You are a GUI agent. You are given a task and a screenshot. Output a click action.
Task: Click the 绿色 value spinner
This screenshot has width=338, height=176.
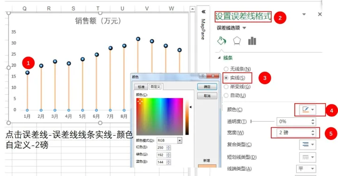(x=169, y=155)
